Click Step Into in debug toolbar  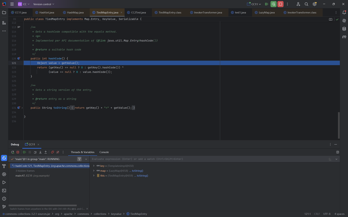tap(40, 152)
